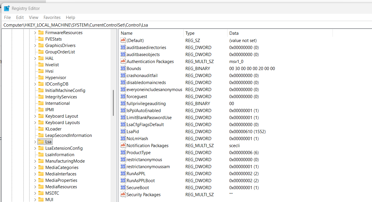Select the restrictanonymous value name
The height and width of the screenshot is (202, 372).
tap(144, 160)
